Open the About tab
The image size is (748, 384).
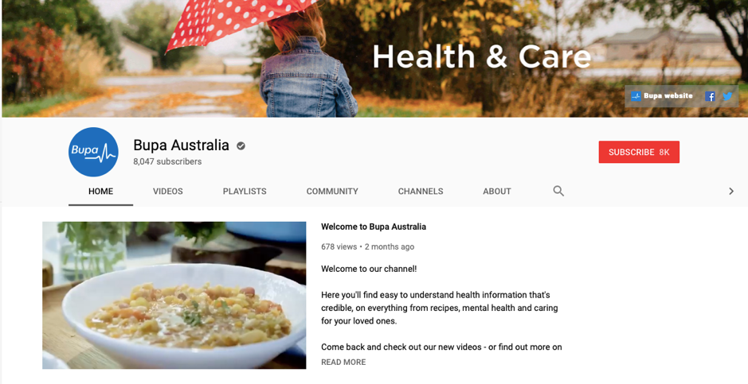[496, 192]
